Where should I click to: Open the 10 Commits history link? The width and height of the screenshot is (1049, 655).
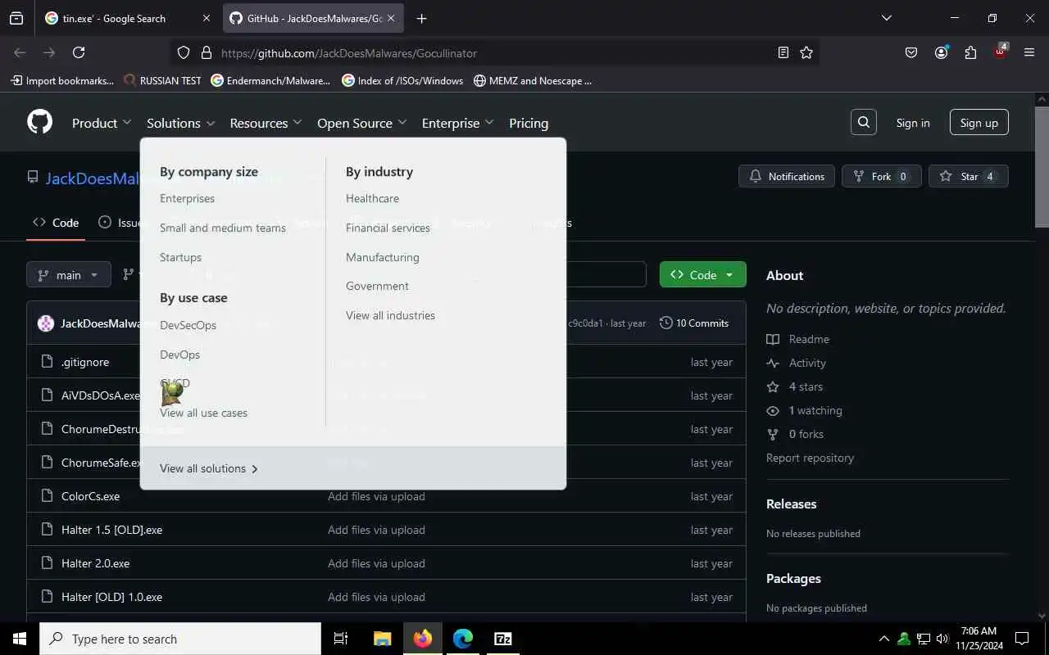coord(694,323)
